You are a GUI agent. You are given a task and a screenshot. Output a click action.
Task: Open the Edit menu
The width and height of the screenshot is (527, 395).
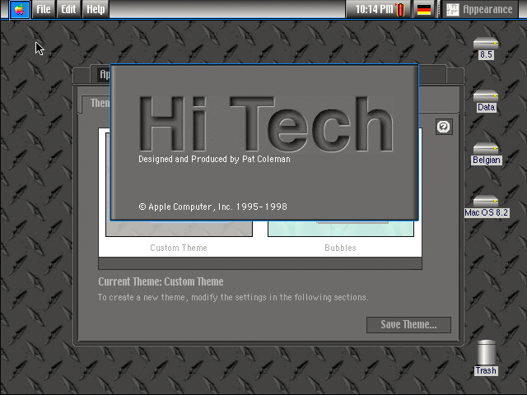(68, 9)
